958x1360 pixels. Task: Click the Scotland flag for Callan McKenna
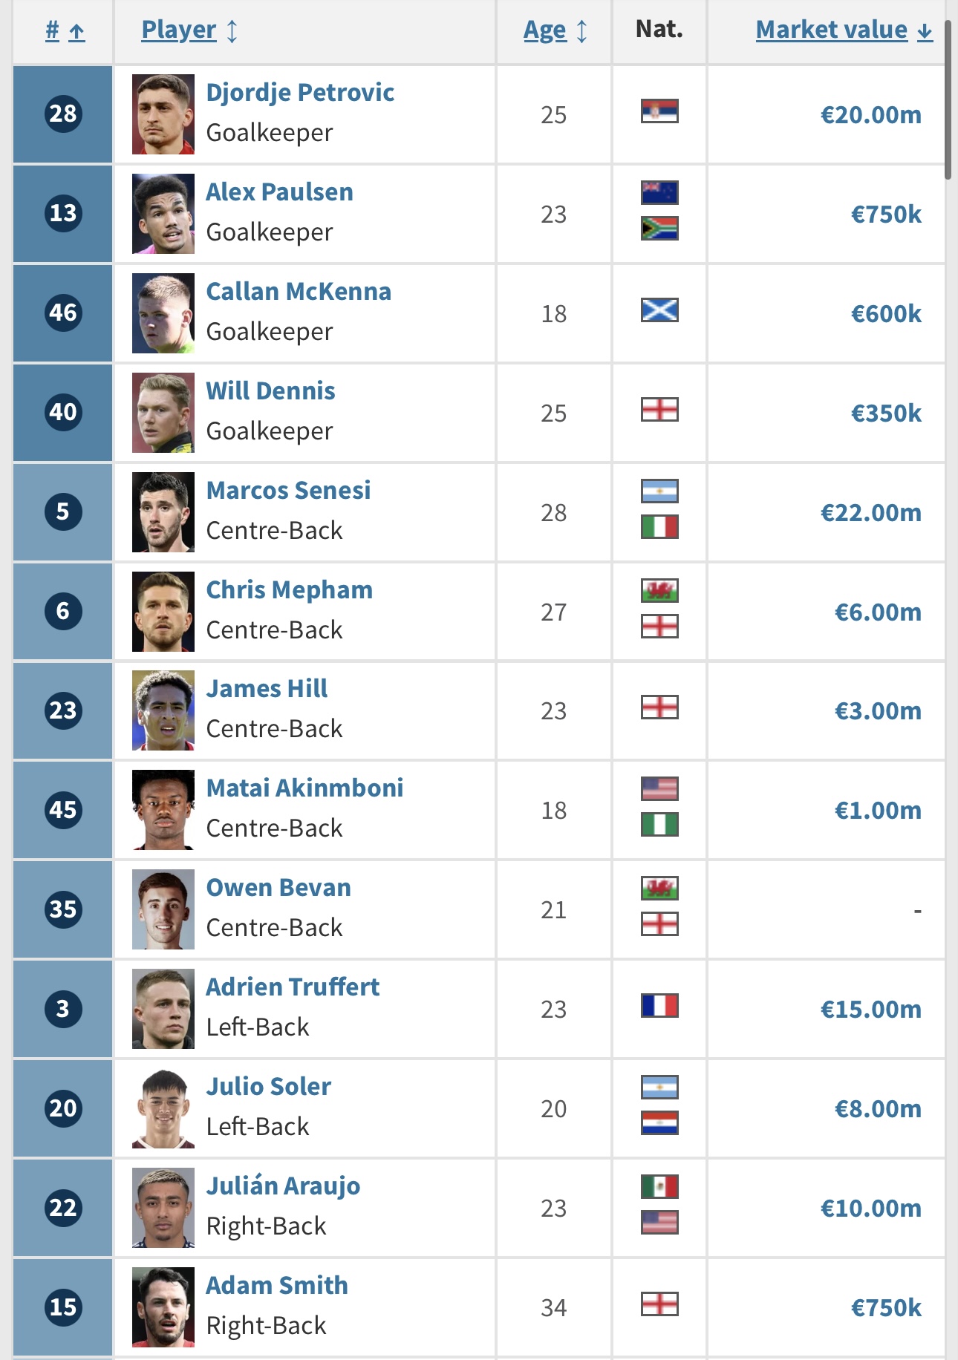click(x=659, y=310)
